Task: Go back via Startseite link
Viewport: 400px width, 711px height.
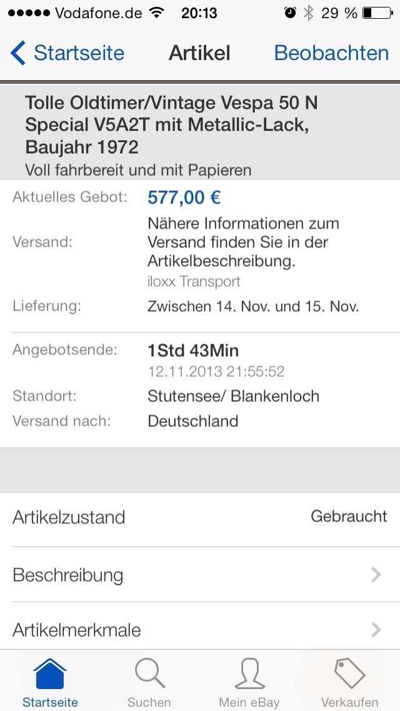Action: click(79, 53)
